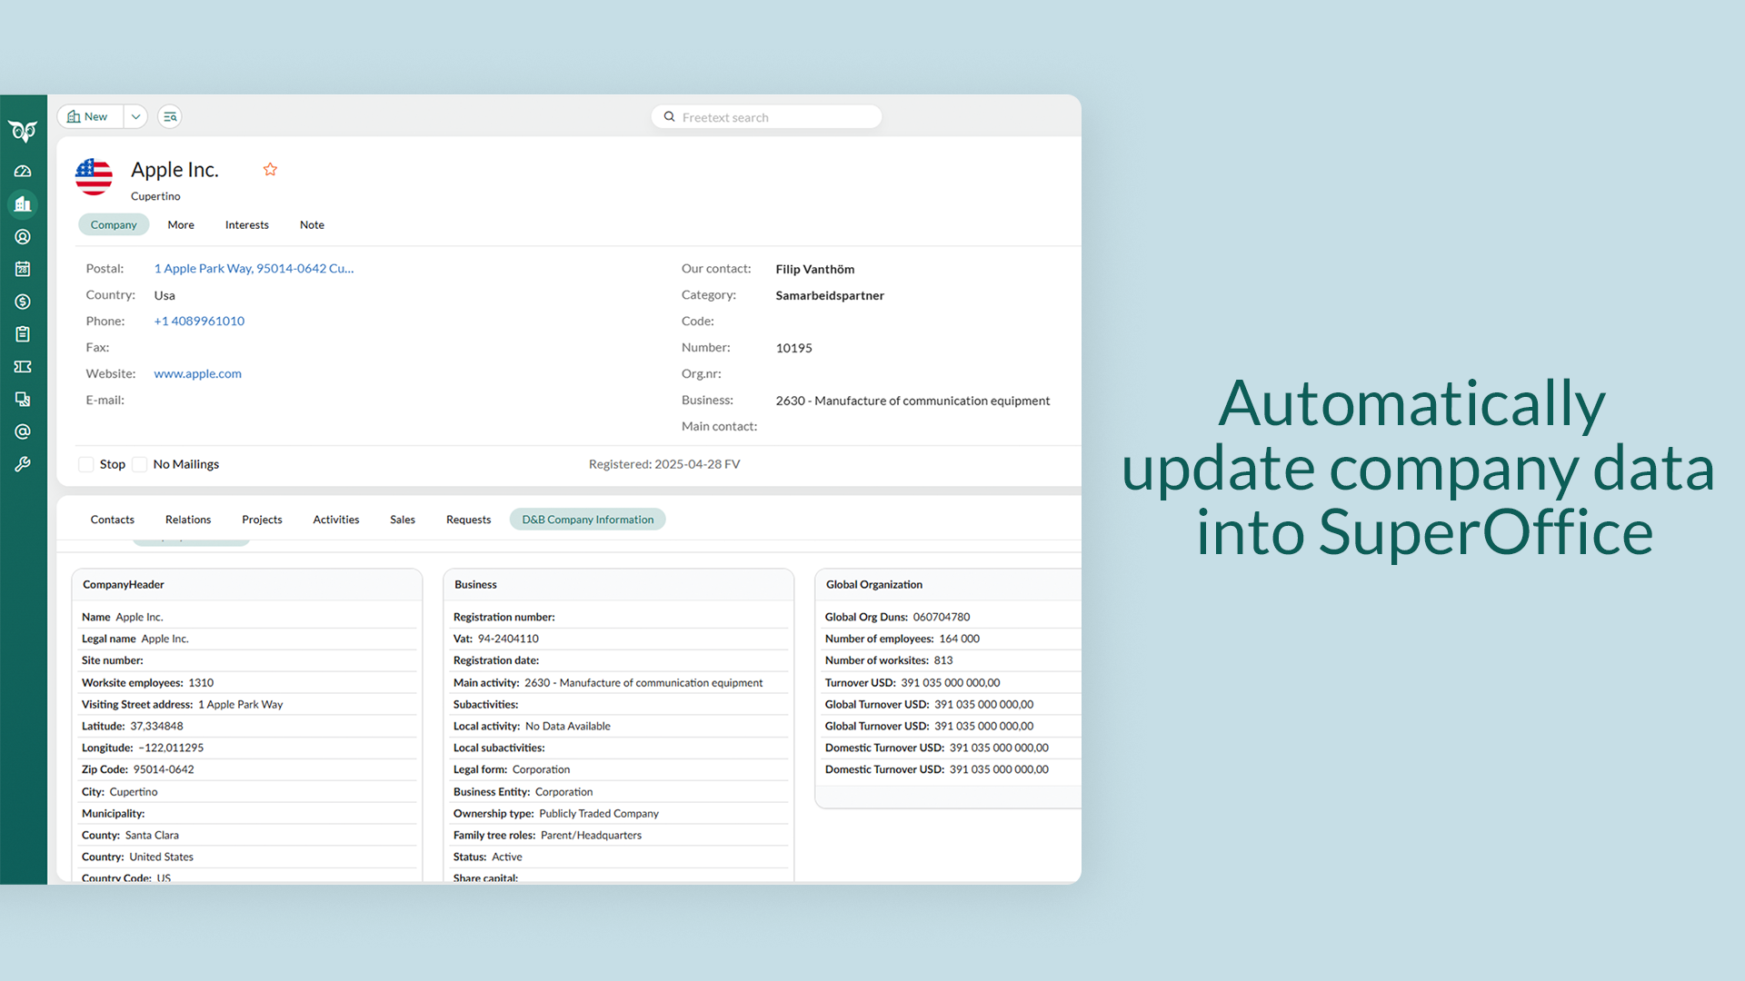Mark Apple Inc. as favorite with star

coord(270,169)
